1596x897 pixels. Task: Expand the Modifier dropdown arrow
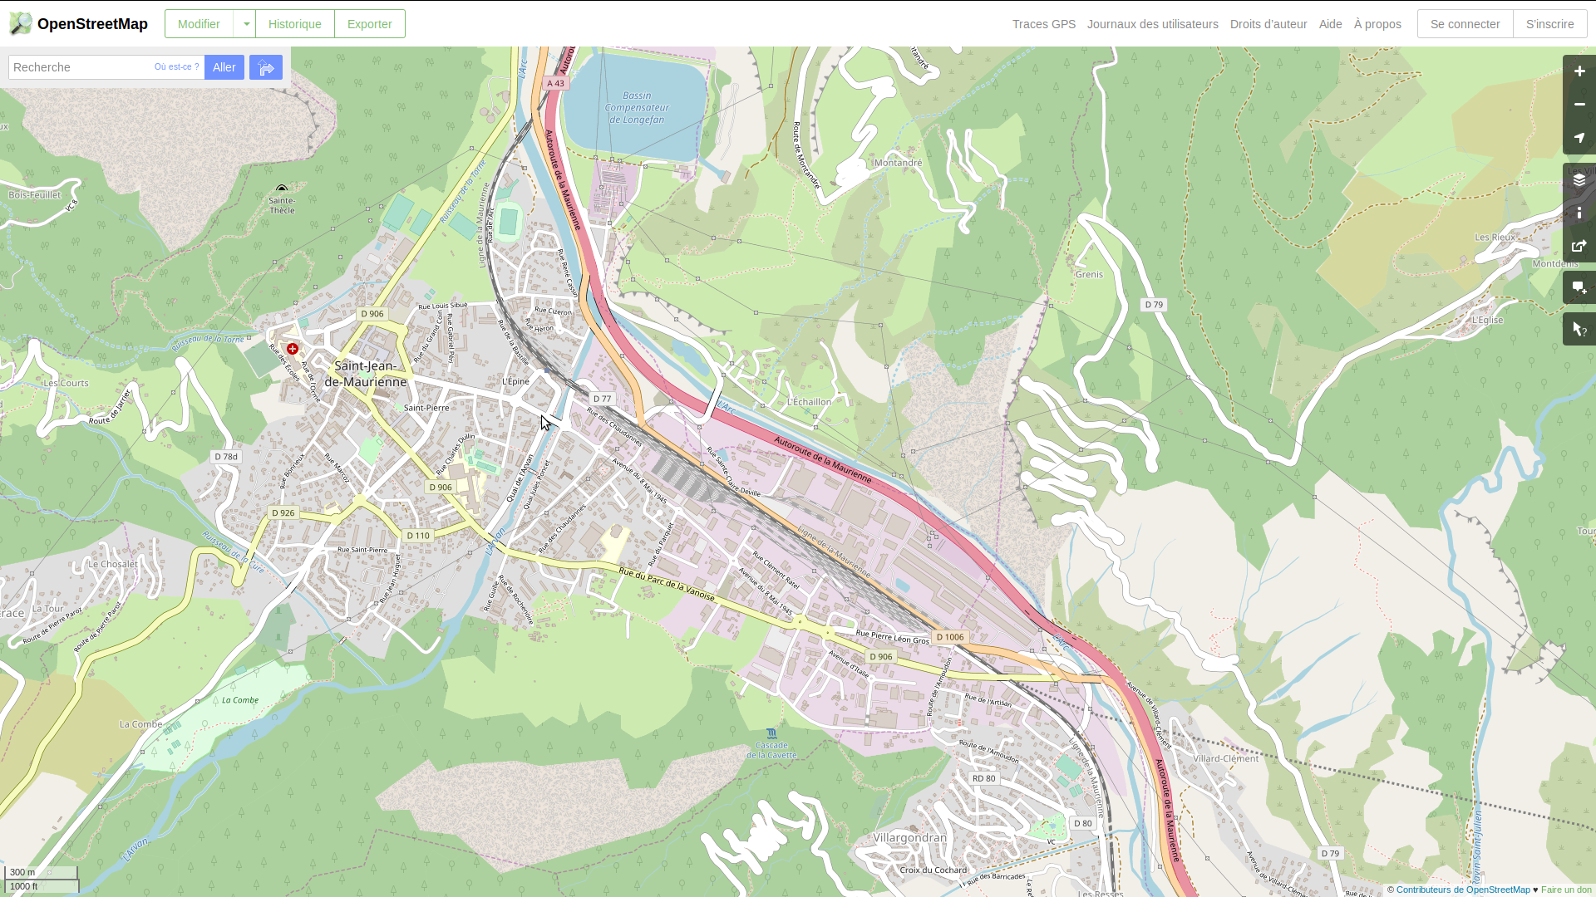tap(245, 24)
